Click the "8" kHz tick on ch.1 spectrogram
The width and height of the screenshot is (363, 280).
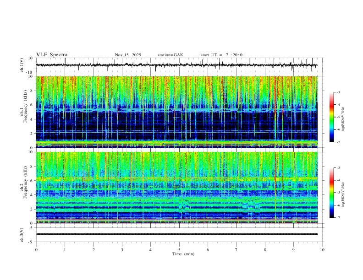pos(32,91)
